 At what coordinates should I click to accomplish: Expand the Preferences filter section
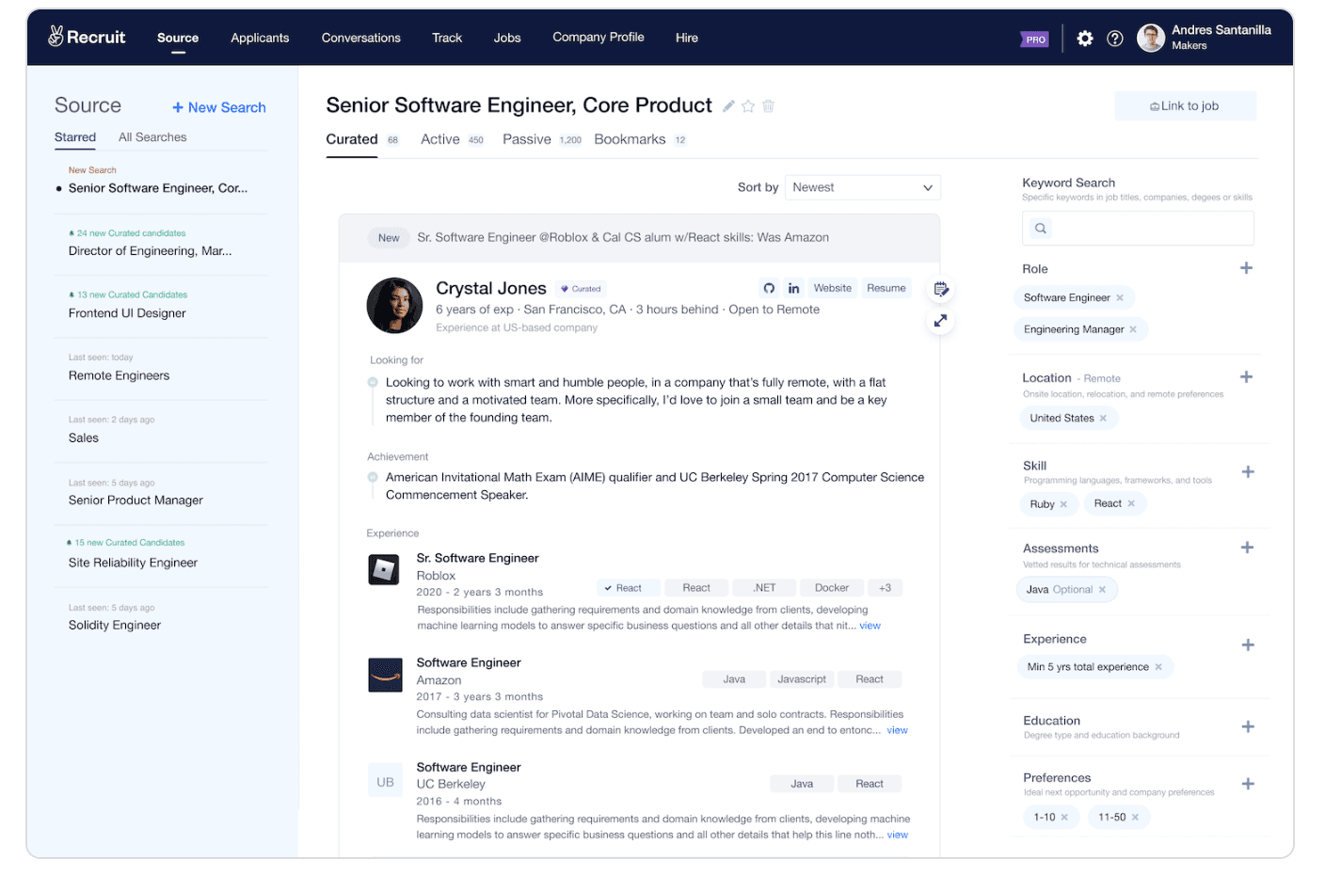pos(1247,783)
